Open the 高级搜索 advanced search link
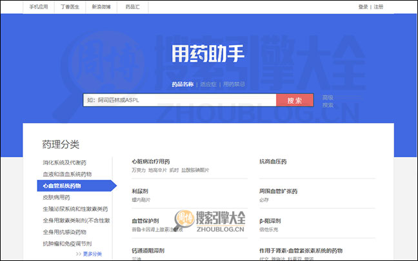Viewport: 418px width, 261px height. pyautogui.click(x=328, y=101)
